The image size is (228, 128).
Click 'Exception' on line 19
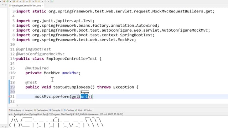[124, 87]
